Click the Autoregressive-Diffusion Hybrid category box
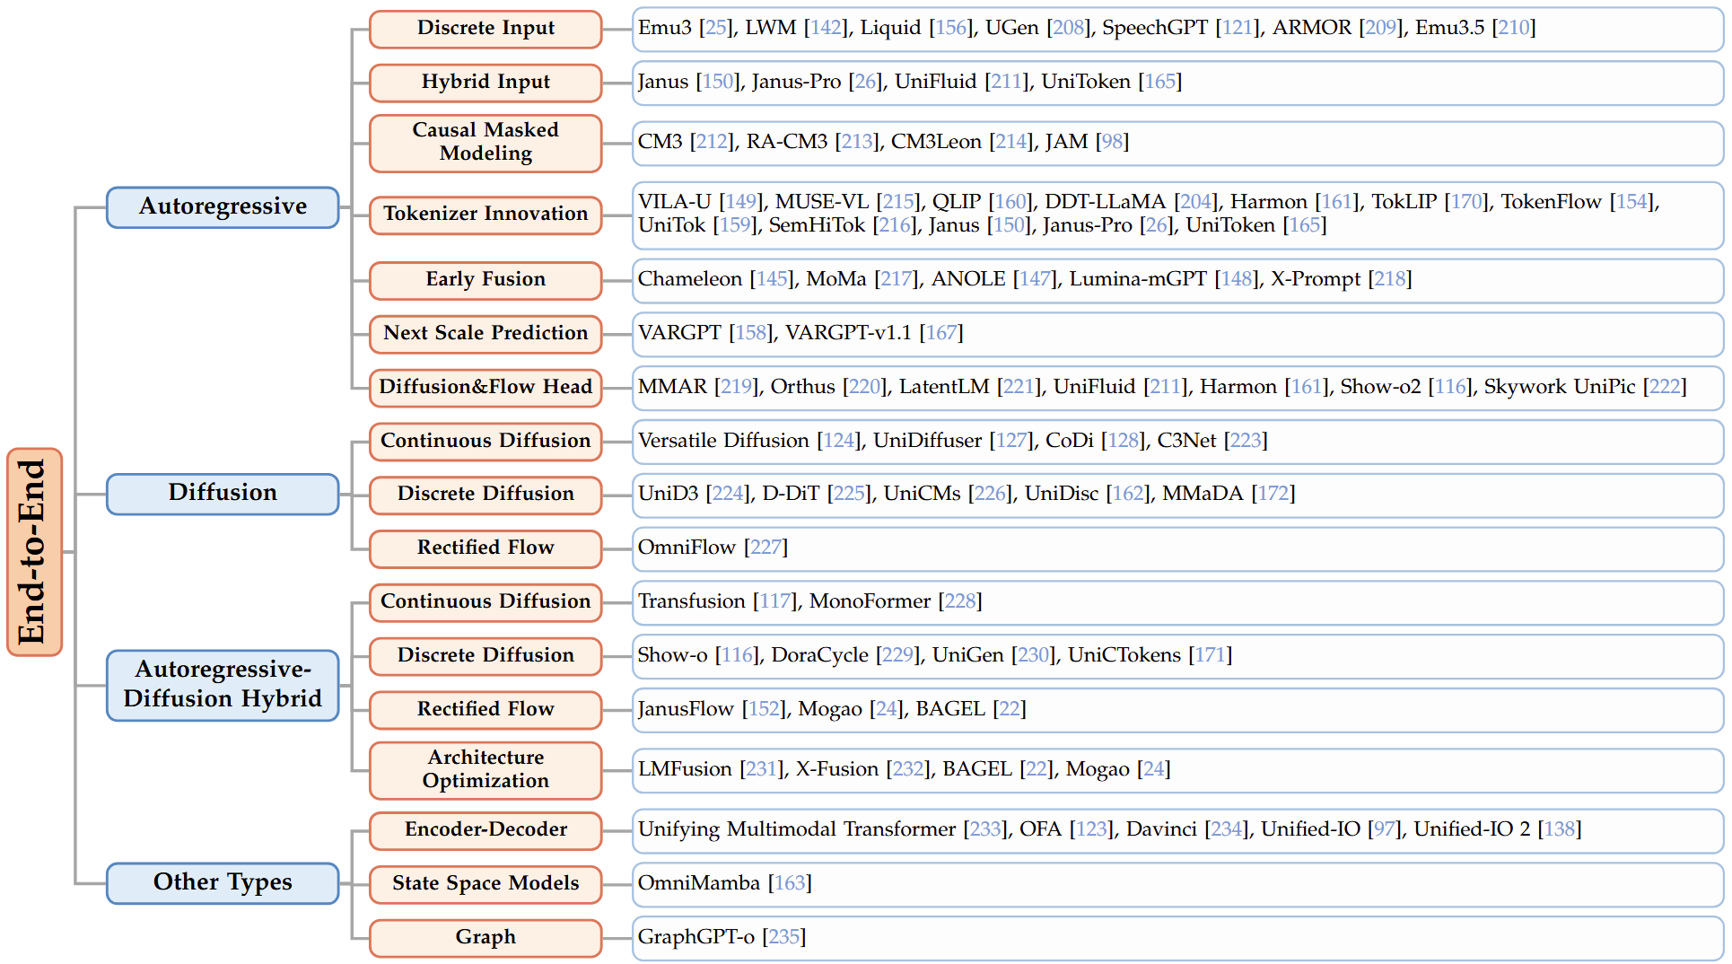The width and height of the screenshot is (1732, 964). point(223,684)
